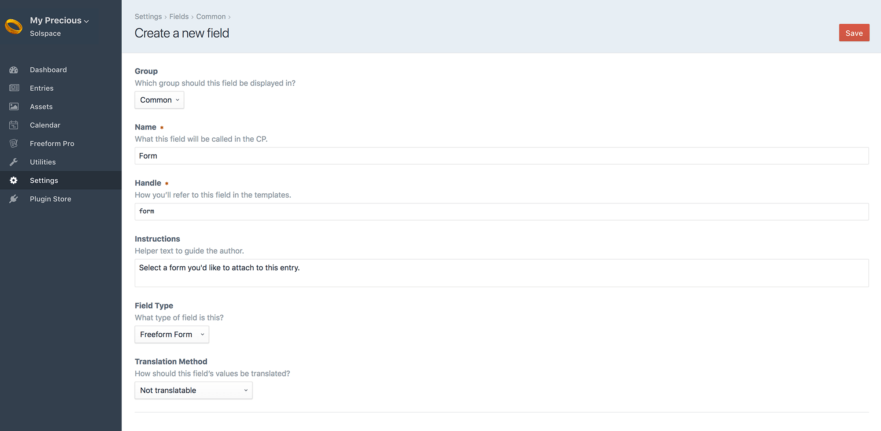Go to Freeform Pro in sidebar

tap(52, 144)
